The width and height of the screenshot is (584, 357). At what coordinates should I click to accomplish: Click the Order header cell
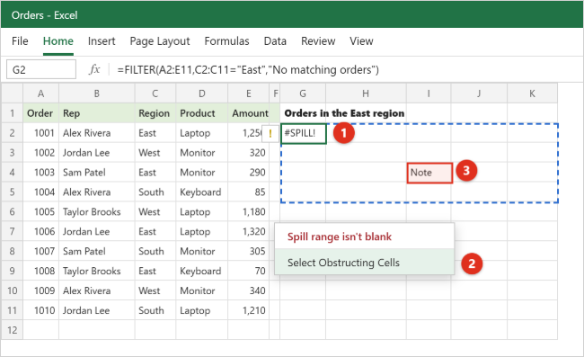tap(41, 113)
